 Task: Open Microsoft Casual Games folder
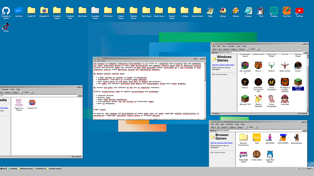click(x=243, y=140)
